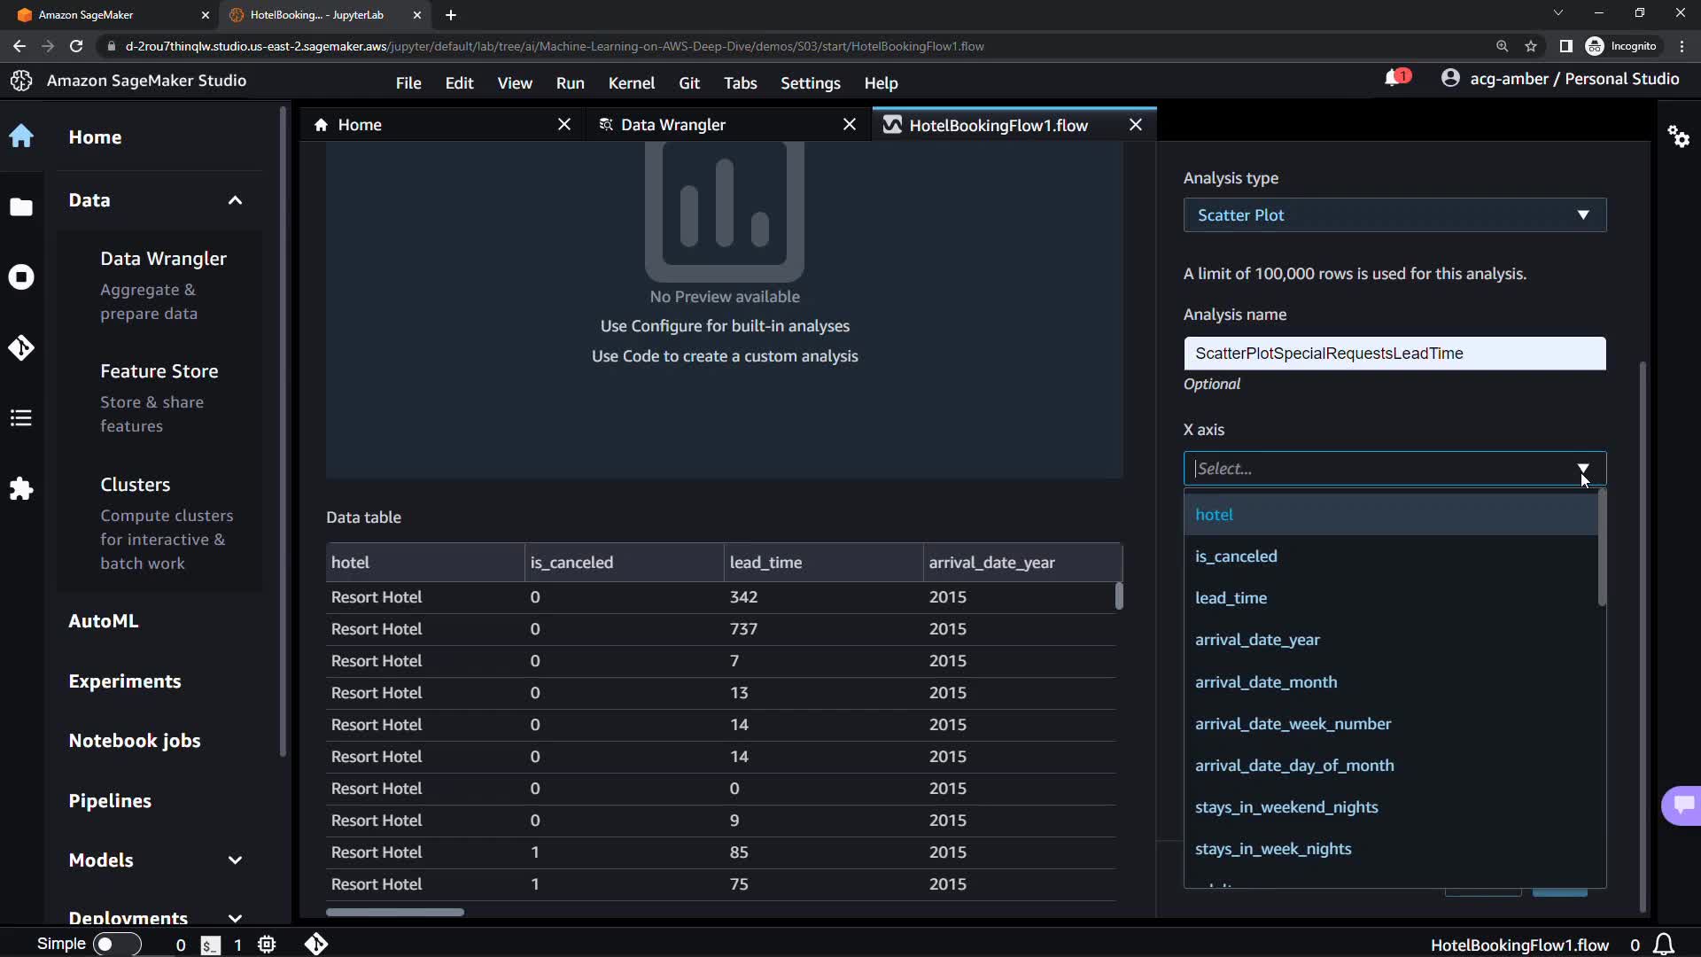This screenshot has width=1701, height=957.
Task: Open the extensions puzzle piece icon
Action: 21,489
